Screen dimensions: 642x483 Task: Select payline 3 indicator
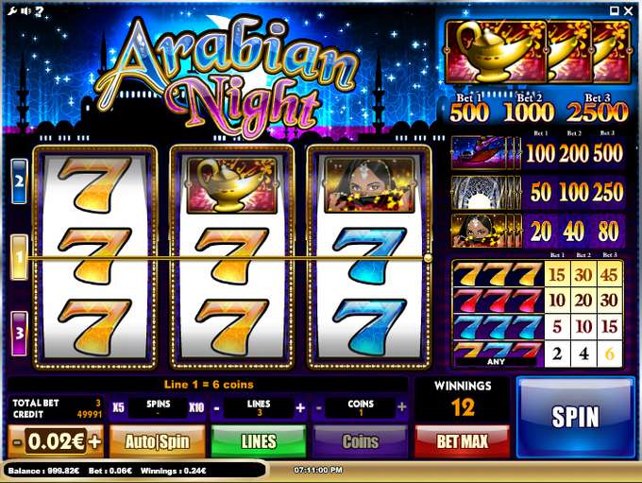coord(19,334)
